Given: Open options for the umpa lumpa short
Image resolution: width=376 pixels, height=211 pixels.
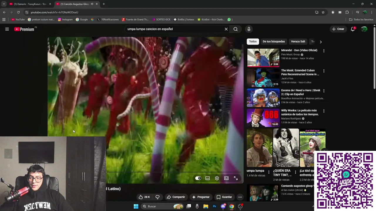Looking at the screenshot, I should pos(269,172).
